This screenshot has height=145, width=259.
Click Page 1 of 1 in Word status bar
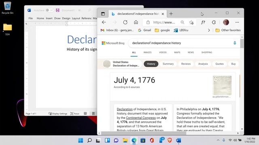(x=31, y=114)
